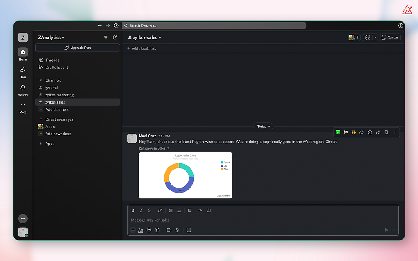React with the green checkmark emoji
Screen dimensions: 418x261
pos(338,132)
